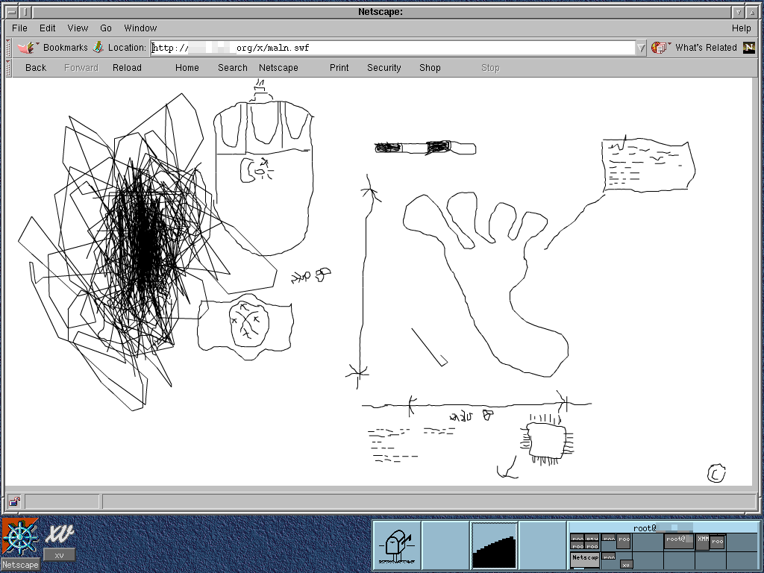The width and height of the screenshot is (764, 573).
Task: Click the Search toolbar button
Action: pos(233,68)
